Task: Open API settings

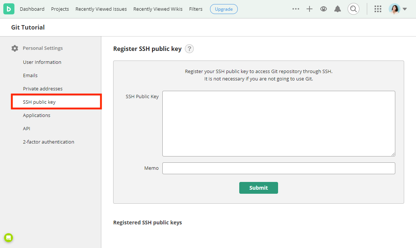Action: 27,129
